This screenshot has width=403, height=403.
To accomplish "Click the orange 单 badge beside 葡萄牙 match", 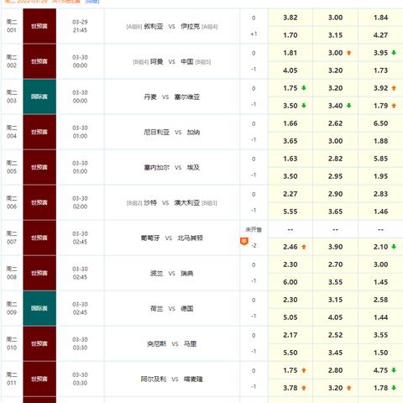I will 244,241.
